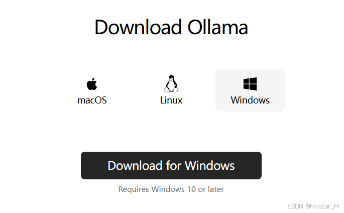This screenshot has width=344, height=213.
Task: Click the Download for Windows button
Action: (171, 166)
